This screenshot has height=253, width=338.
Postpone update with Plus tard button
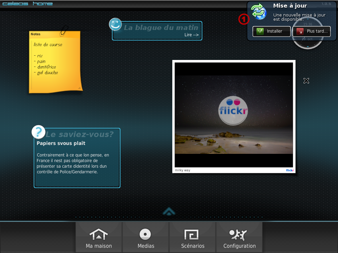coord(312,31)
